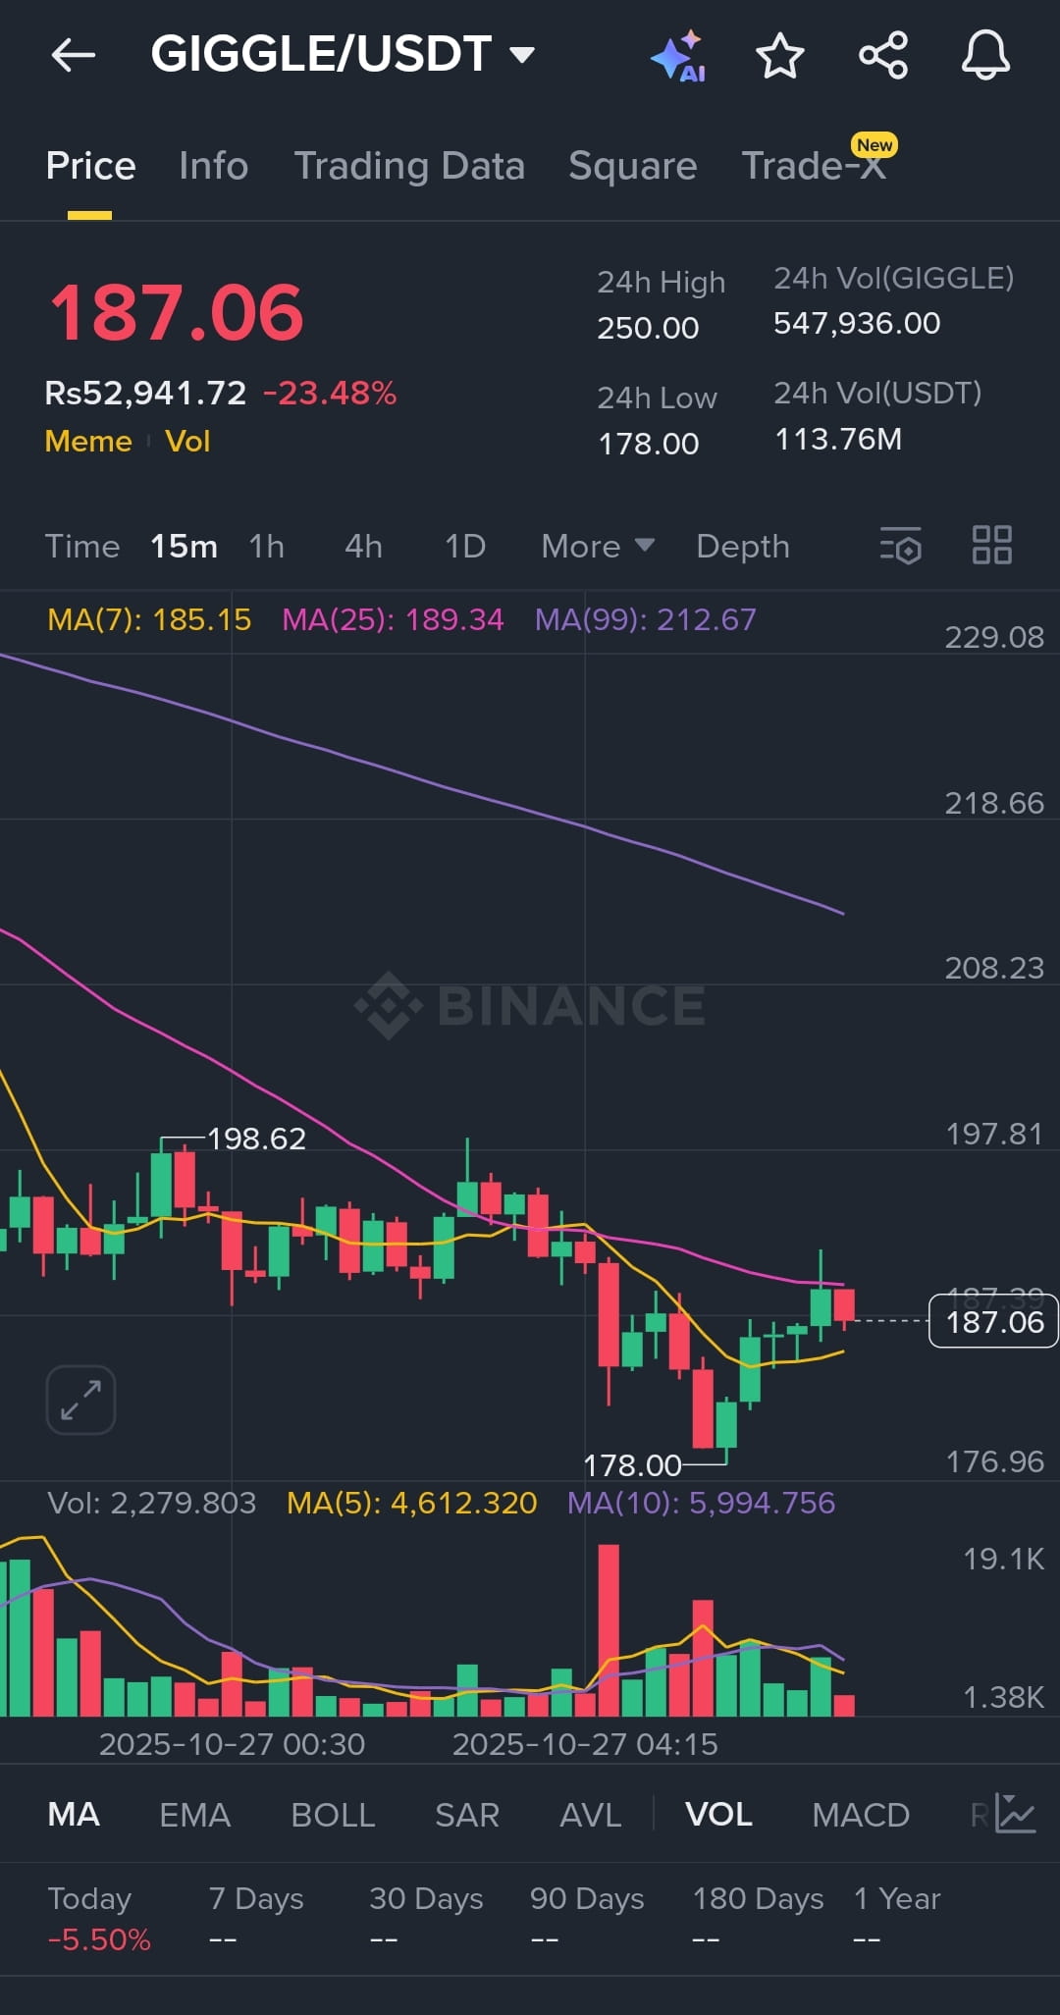The width and height of the screenshot is (1060, 2015).
Task: Enable the BOLL indicator
Action: pos(333,1815)
